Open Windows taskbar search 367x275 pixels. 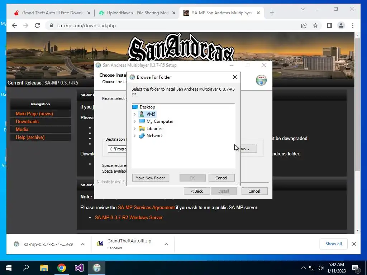pyautogui.click(x=26, y=268)
